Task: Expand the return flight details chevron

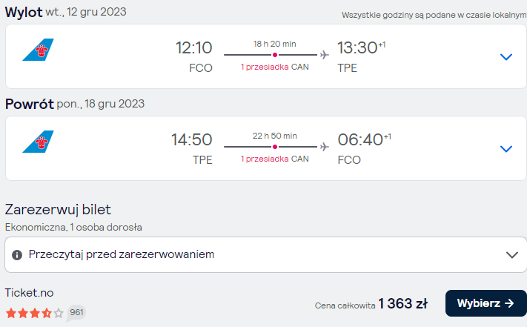Action: tap(506, 148)
